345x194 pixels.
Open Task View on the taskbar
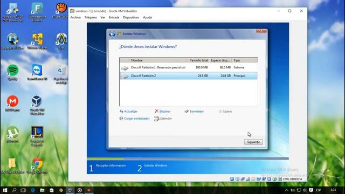[23, 190]
